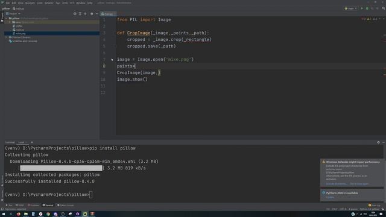This screenshot has width=386, height=217.
Task: Click the Search Everywhere magnifier
Action: 384,8
